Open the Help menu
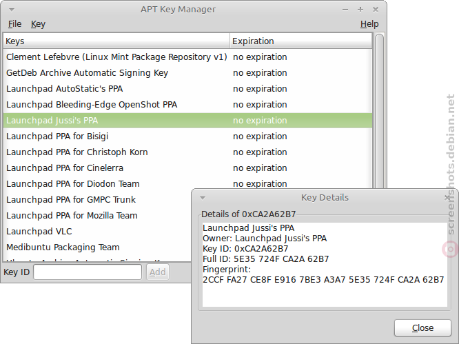 coord(369,24)
